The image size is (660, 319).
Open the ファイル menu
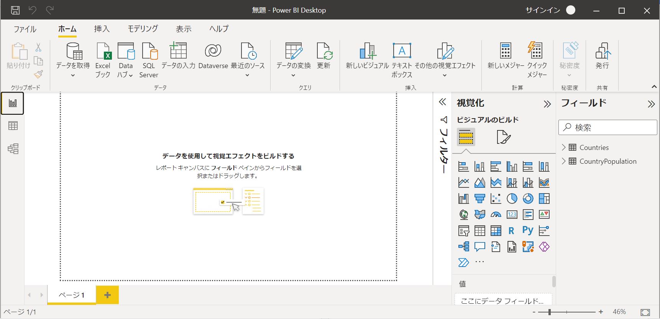pyautogui.click(x=25, y=29)
